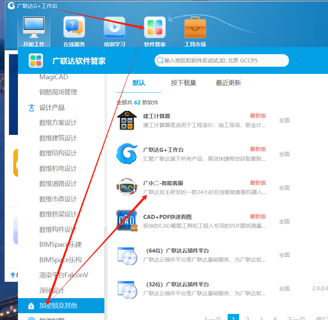This screenshot has width=328, height=320.
Task: Click the search magnifier icon
Action: click(x=160, y=61)
